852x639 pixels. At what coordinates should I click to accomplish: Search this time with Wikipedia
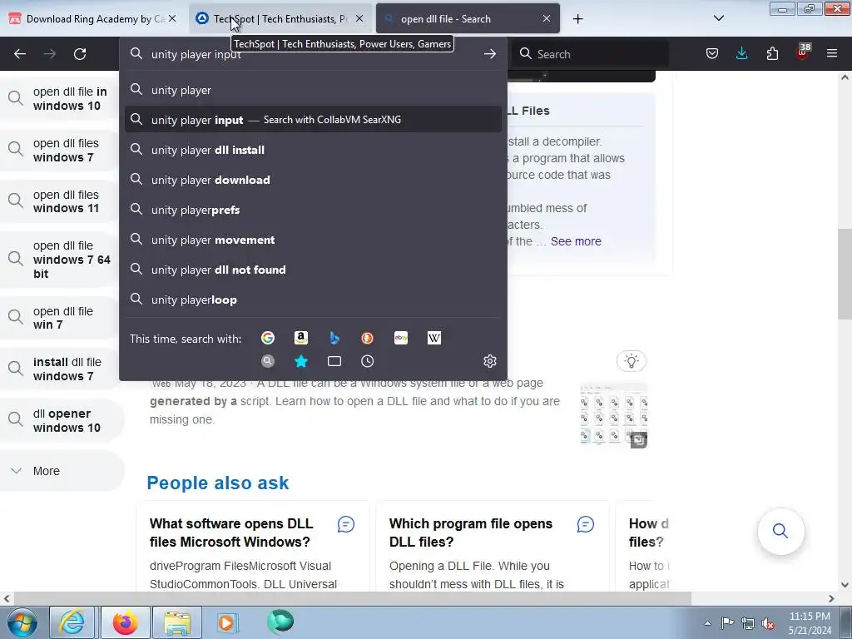(434, 338)
